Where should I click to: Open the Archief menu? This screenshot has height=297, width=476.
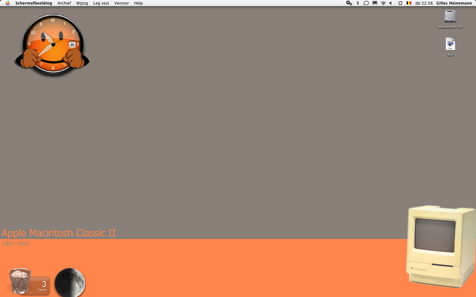click(x=64, y=3)
